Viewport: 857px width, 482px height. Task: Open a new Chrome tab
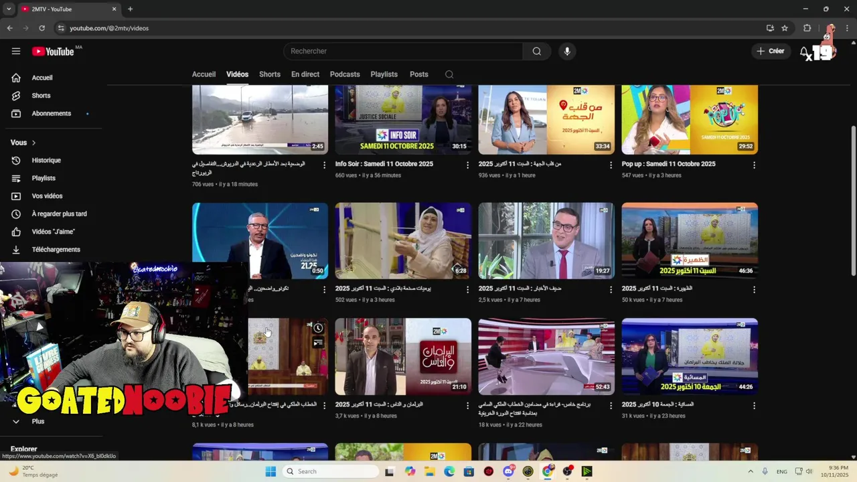(x=130, y=9)
